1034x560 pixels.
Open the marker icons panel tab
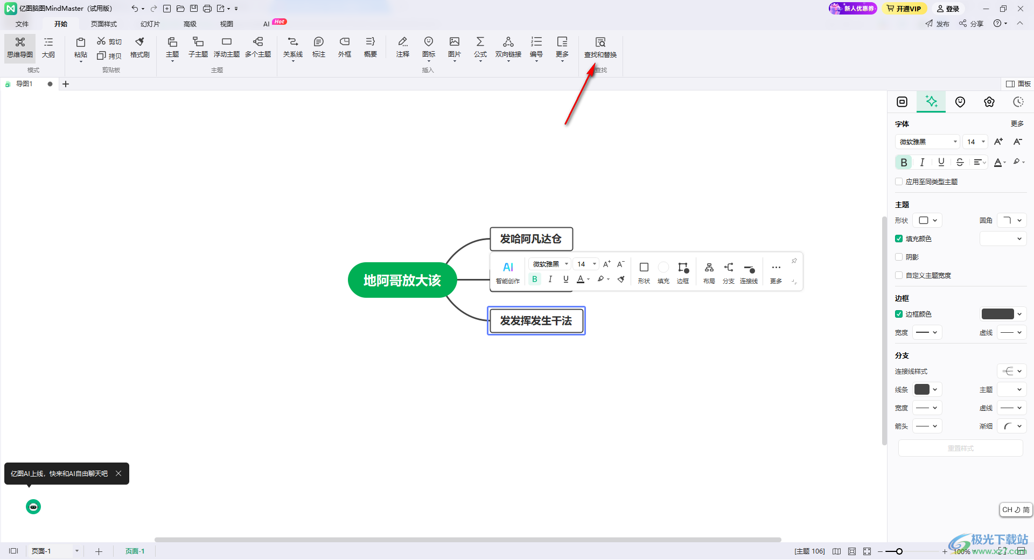click(x=960, y=102)
